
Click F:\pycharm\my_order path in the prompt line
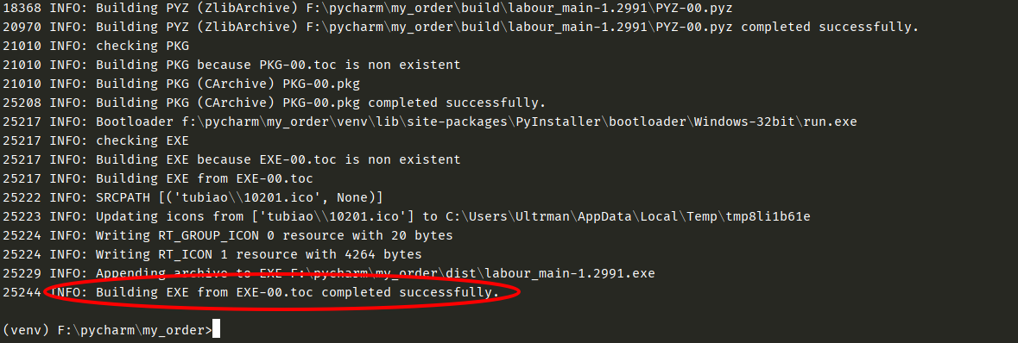click(x=130, y=331)
